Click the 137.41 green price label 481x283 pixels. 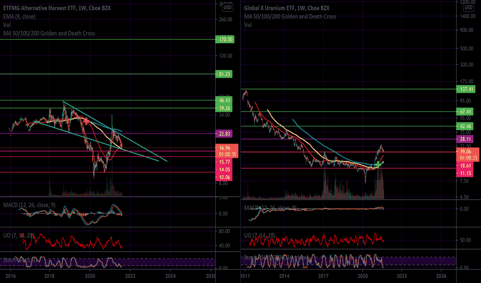click(466, 90)
